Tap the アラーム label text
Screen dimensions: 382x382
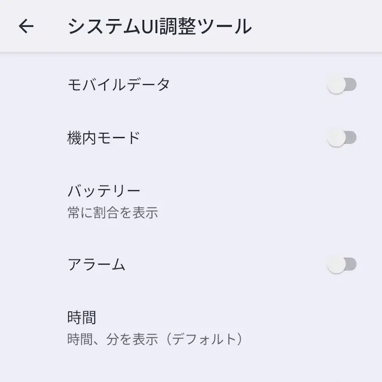(x=96, y=264)
